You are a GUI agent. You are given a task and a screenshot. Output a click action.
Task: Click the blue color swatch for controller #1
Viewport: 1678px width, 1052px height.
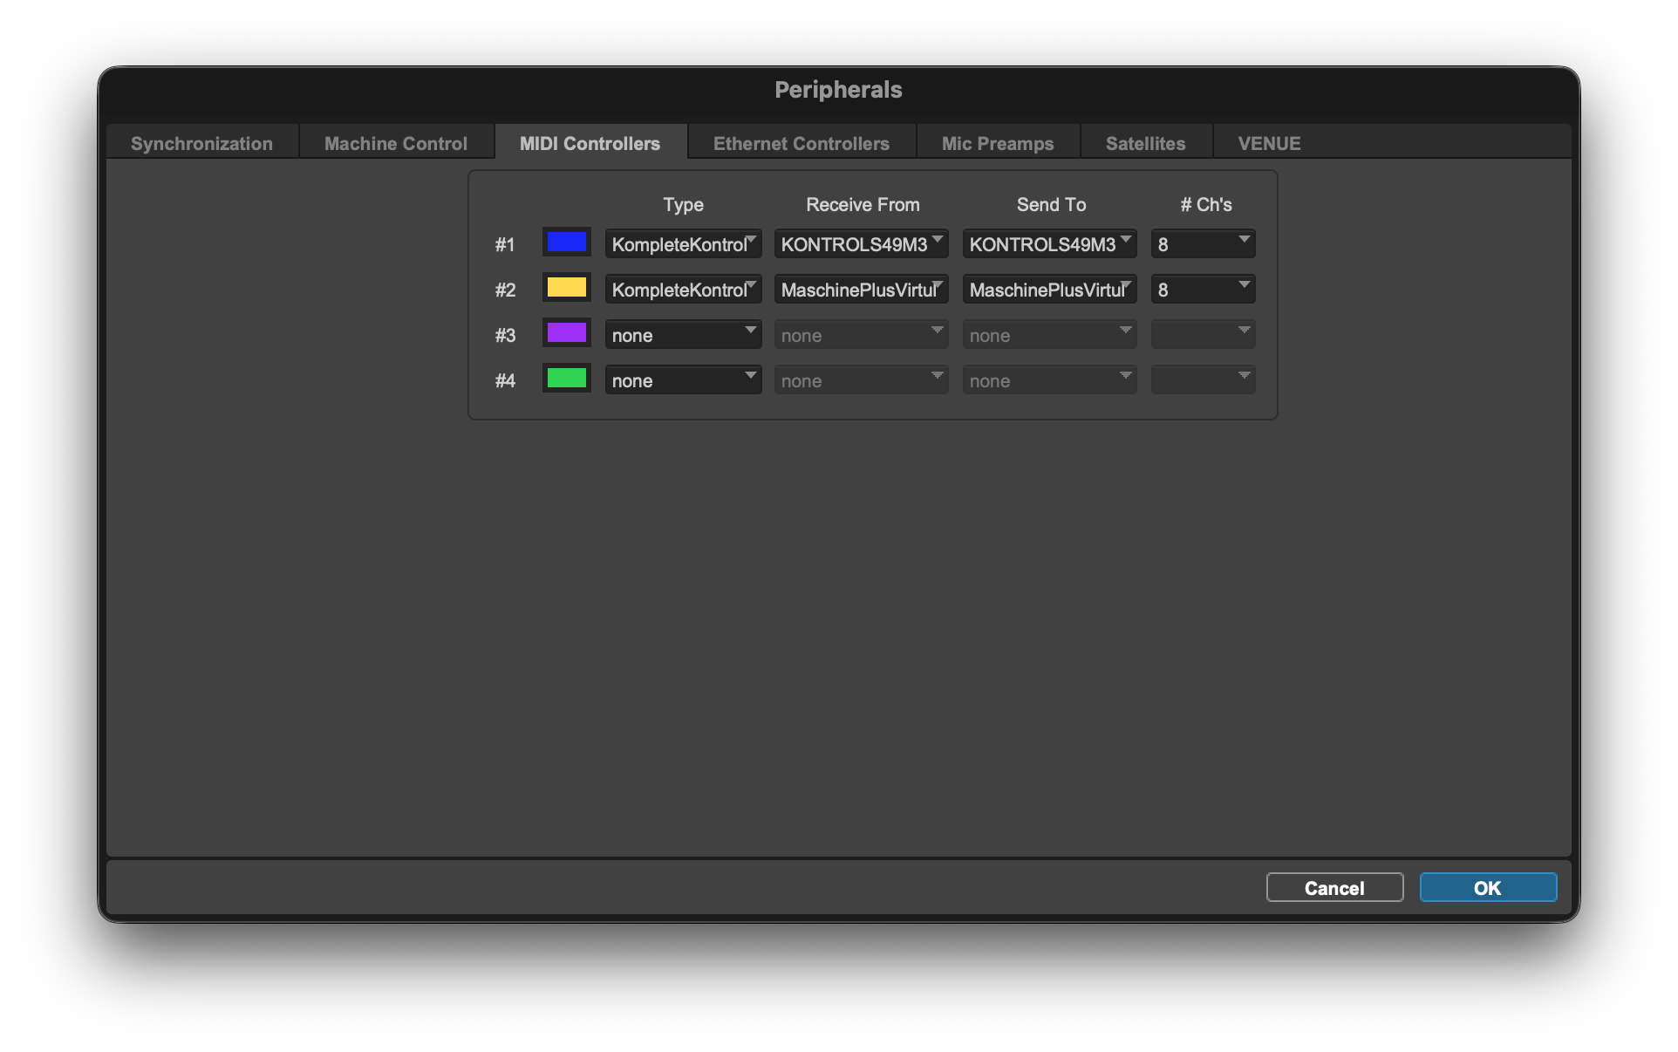[566, 243]
